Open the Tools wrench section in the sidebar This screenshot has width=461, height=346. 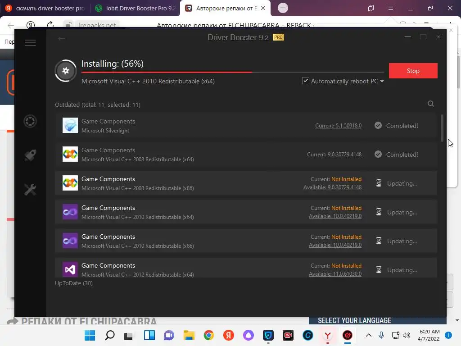30,190
